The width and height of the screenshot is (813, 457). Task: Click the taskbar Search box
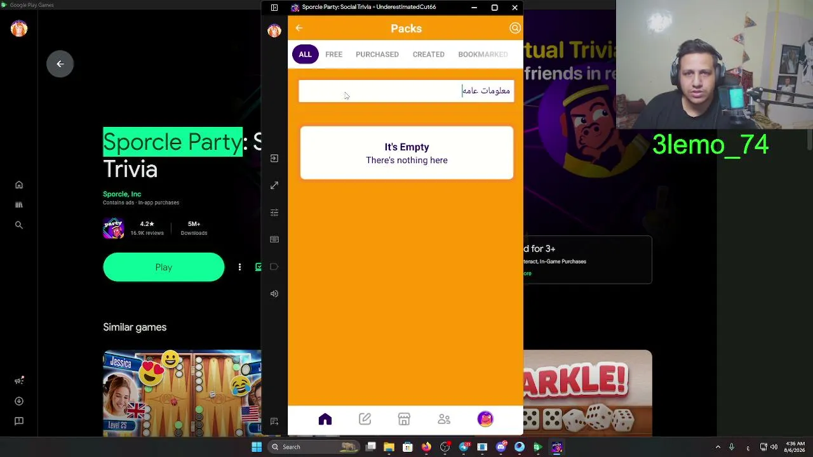coord(314,447)
